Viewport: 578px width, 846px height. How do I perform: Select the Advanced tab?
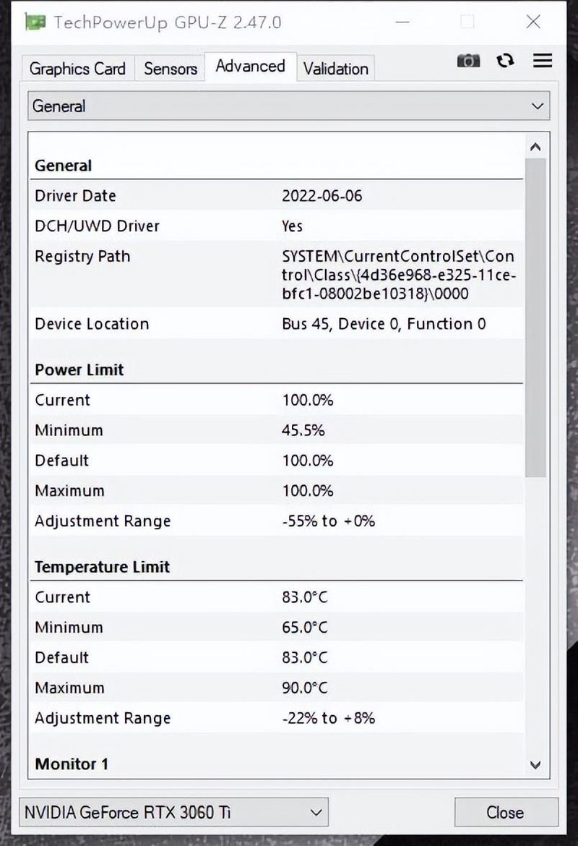[x=250, y=67]
